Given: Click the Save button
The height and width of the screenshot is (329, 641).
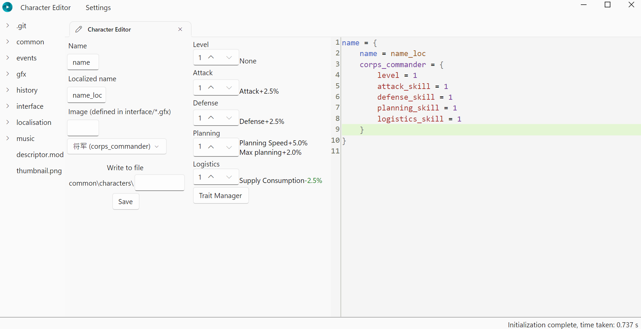Looking at the screenshot, I should tap(126, 201).
